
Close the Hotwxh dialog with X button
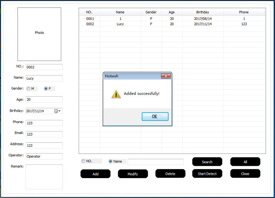pyautogui.click(x=166, y=76)
